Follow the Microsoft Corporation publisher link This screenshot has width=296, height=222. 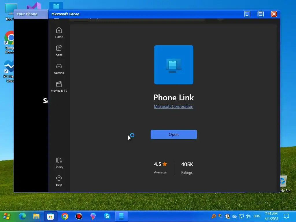(173, 106)
